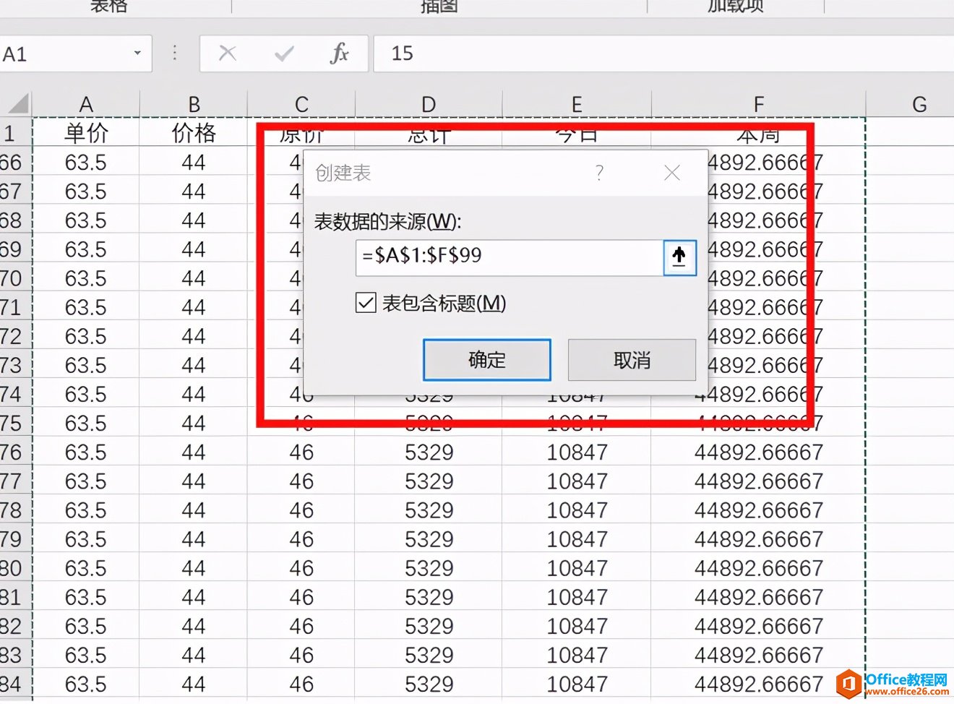The height and width of the screenshot is (704, 954).
Task: Click the formula bar confirm checkmark icon
Action: click(284, 53)
